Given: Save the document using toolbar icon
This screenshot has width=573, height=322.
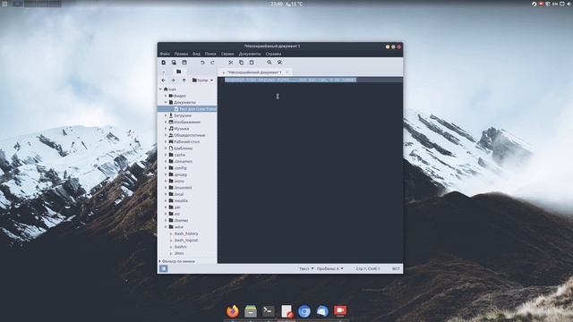Looking at the screenshot, I should coord(184,63).
